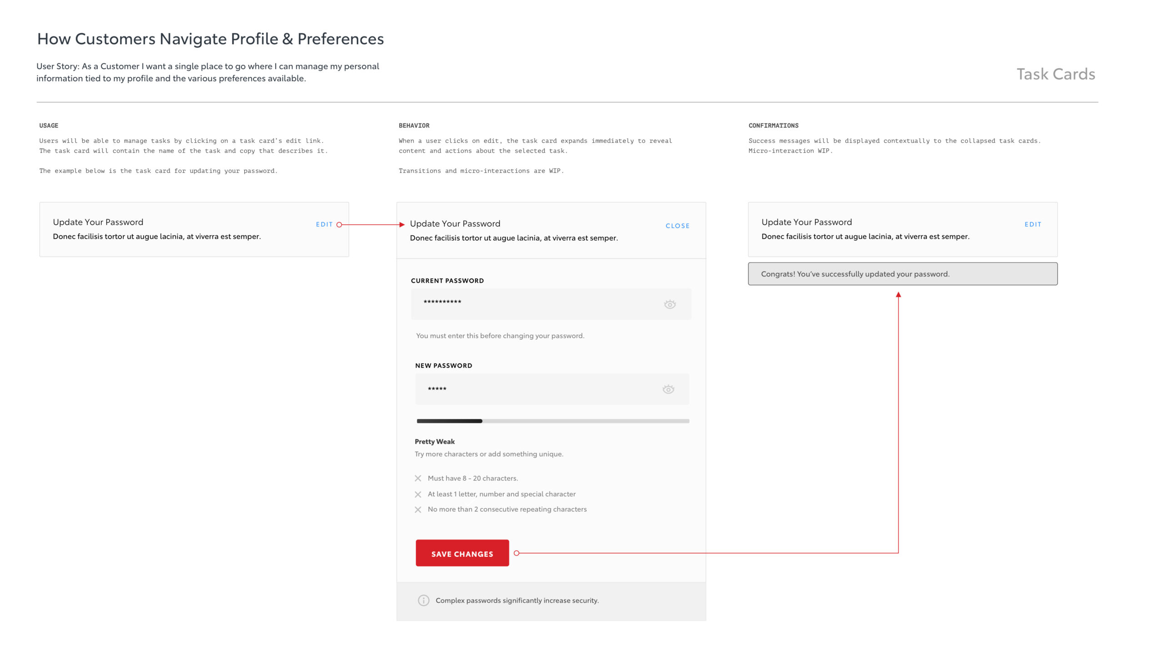Viewport: 1164px width, 655px height.
Task: Click X icon beside consecutive repeating characters rule
Action: 418,510
